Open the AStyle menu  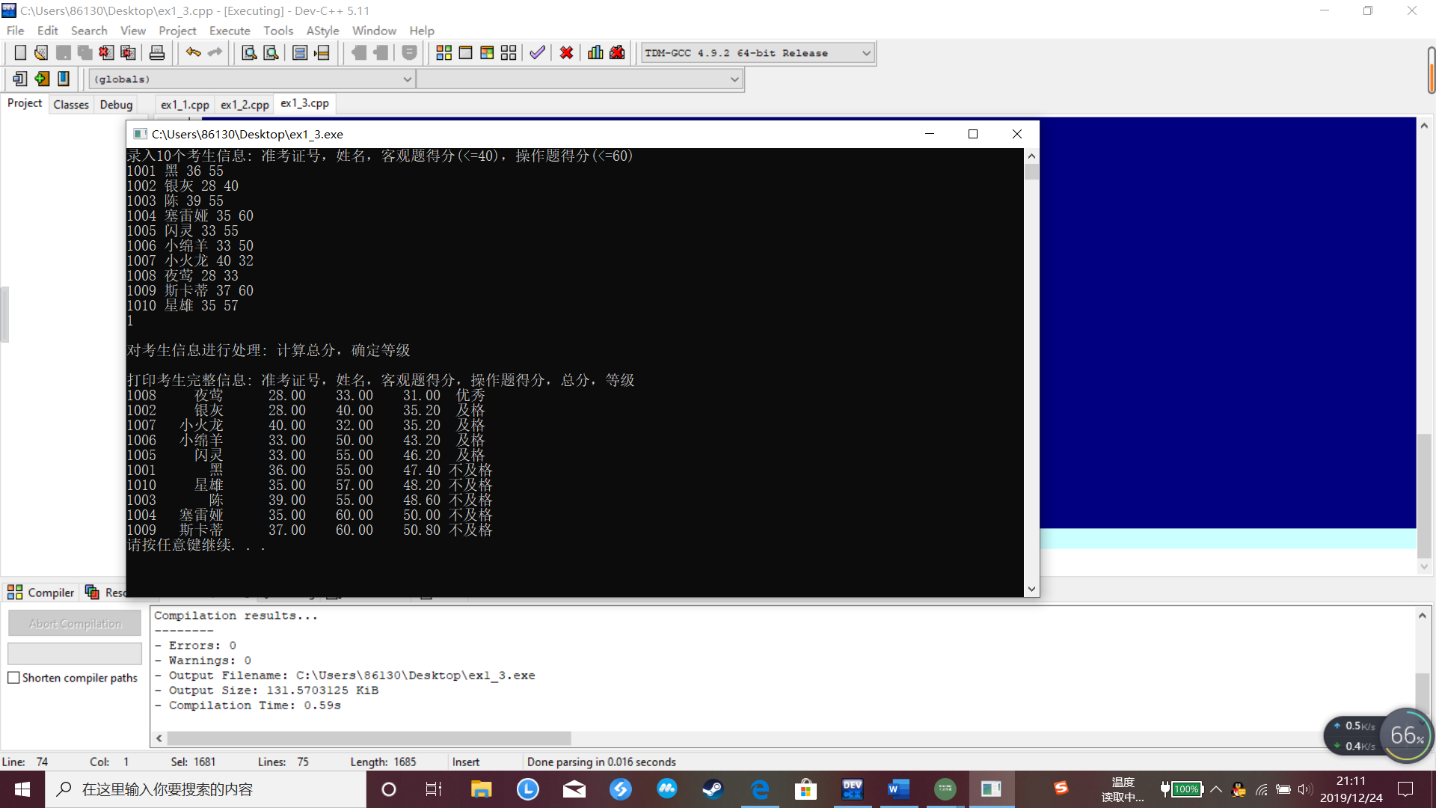(x=322, y=31)
